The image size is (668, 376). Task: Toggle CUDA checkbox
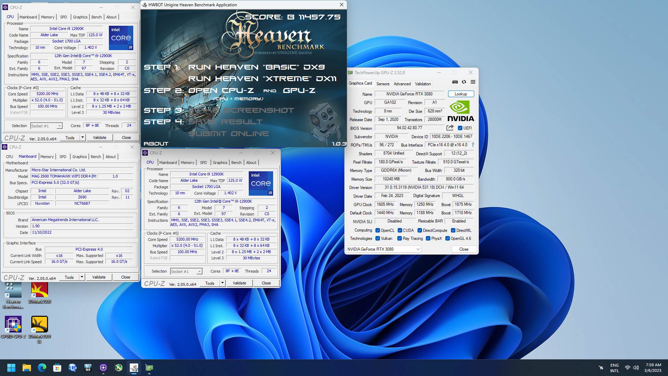(400, 230)
